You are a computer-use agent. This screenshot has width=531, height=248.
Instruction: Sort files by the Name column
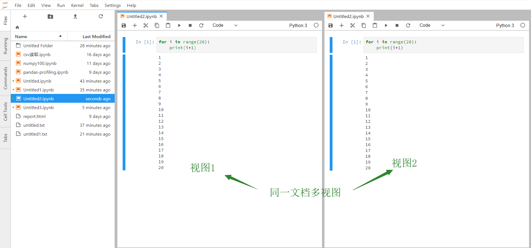coord(39,36)
